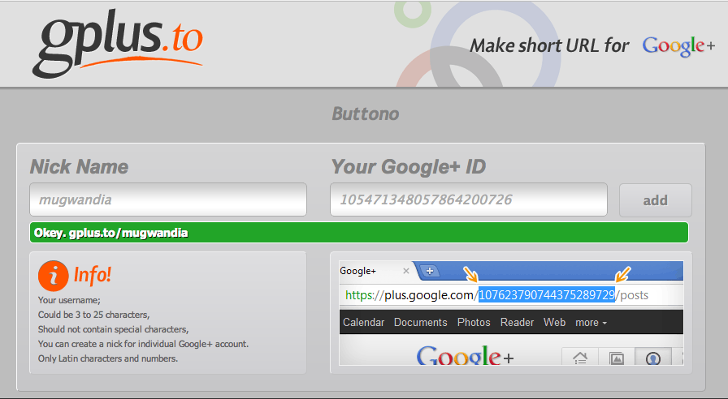This screenshot has width=728, height=399.
Task: Click the gplus.to logo
Action: click(x=118, y=45)
